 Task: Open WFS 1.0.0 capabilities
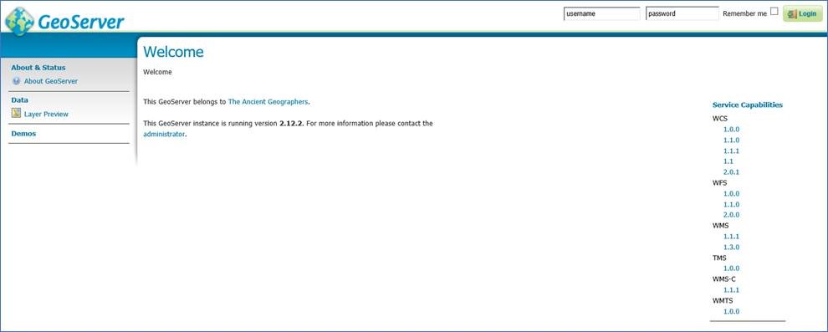click(731, 194)
